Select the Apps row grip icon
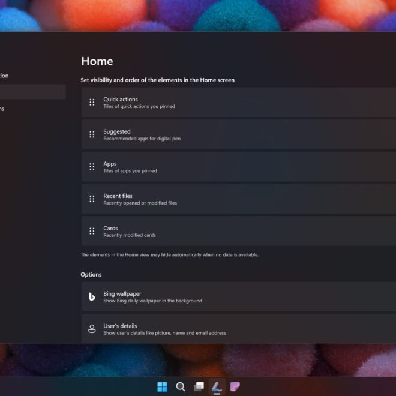 coord(92,167)
